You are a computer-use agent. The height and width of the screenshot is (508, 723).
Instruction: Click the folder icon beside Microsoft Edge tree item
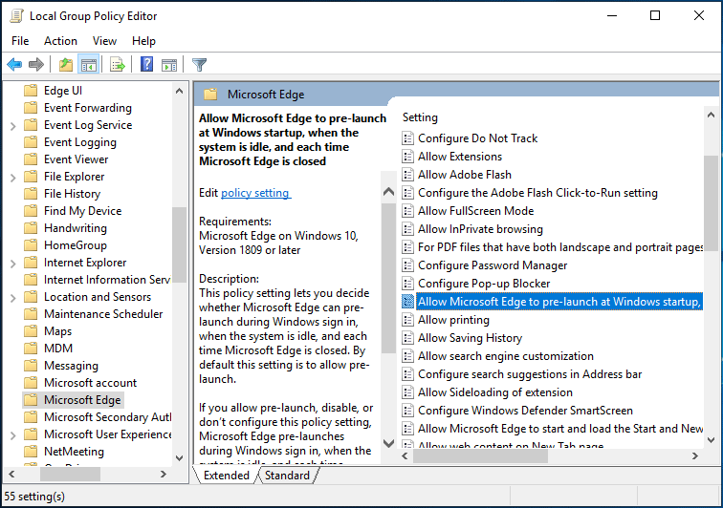[x=31, y=400]
